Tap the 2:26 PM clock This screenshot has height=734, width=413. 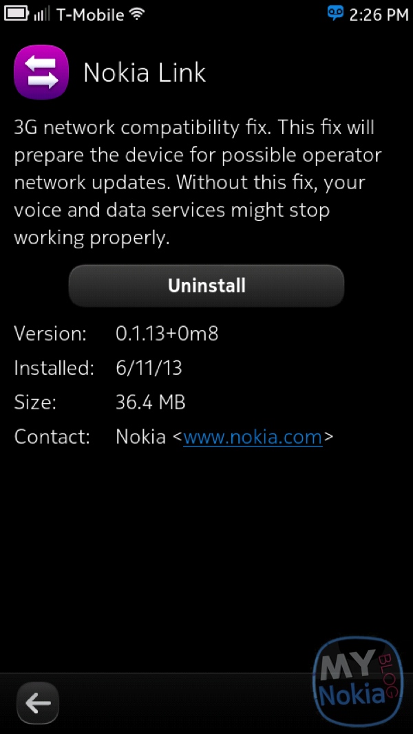[x=379, y=14]
